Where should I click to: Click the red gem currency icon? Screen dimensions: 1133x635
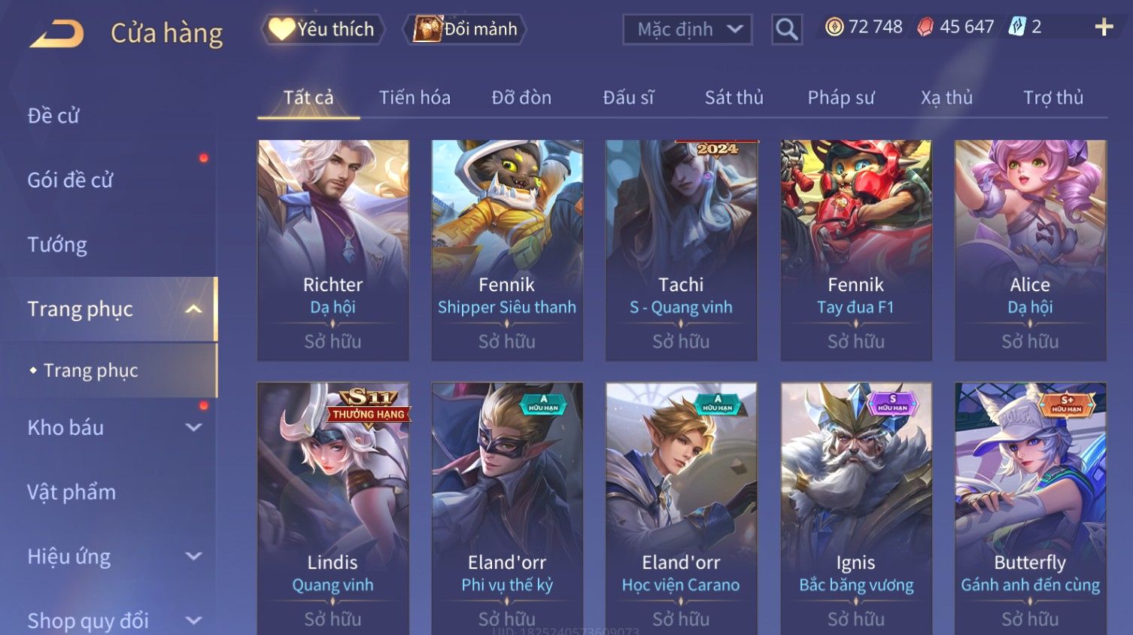pos(925,27)
